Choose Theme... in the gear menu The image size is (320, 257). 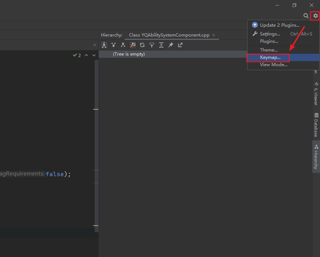coord(283,50)
